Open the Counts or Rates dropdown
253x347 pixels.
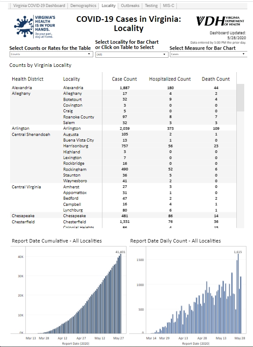[51, 54]
